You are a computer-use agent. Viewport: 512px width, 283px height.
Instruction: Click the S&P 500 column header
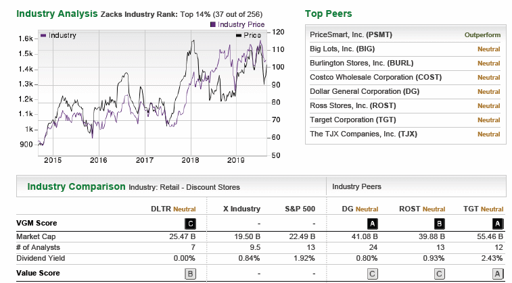300,209
